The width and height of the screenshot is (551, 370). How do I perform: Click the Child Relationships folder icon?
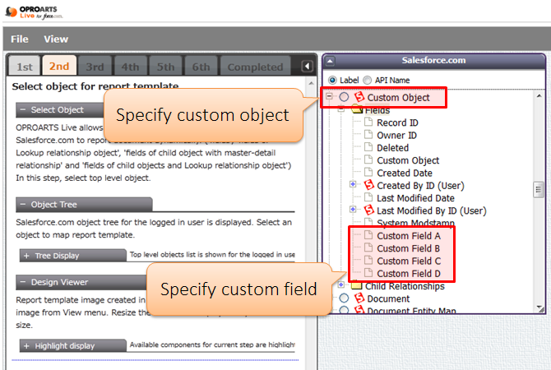[356, 285]
